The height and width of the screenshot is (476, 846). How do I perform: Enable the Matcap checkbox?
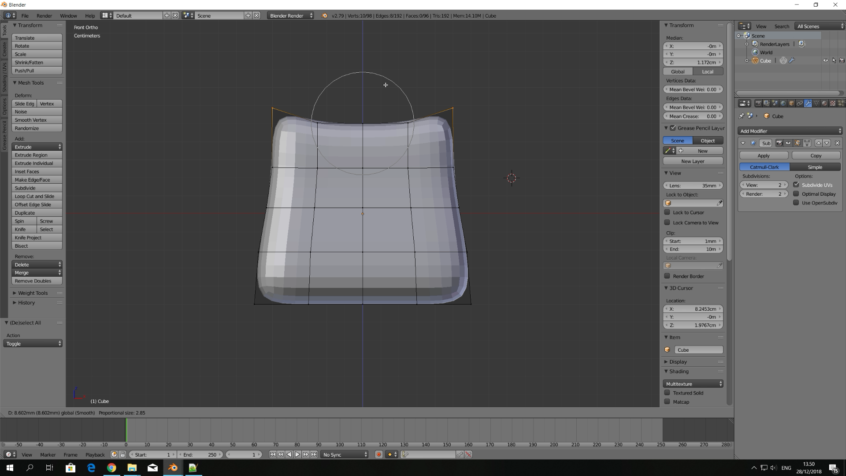coord(667,402)
